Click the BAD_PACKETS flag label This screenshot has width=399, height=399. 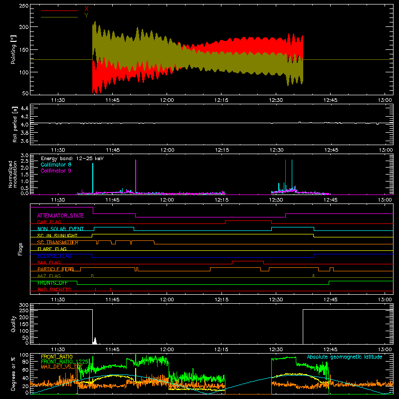pos(54,289)
